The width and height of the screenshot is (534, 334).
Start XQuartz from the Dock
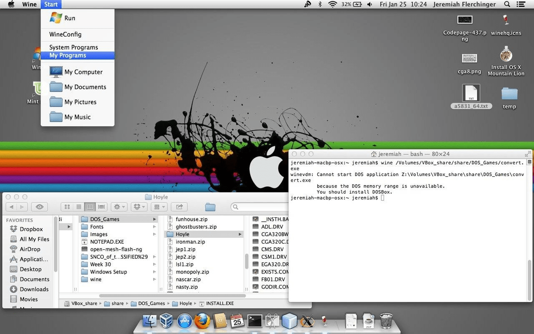pos(308,320)
